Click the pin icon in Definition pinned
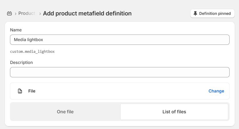The height and width of the screenshot is (129, 239). (195, 13)
